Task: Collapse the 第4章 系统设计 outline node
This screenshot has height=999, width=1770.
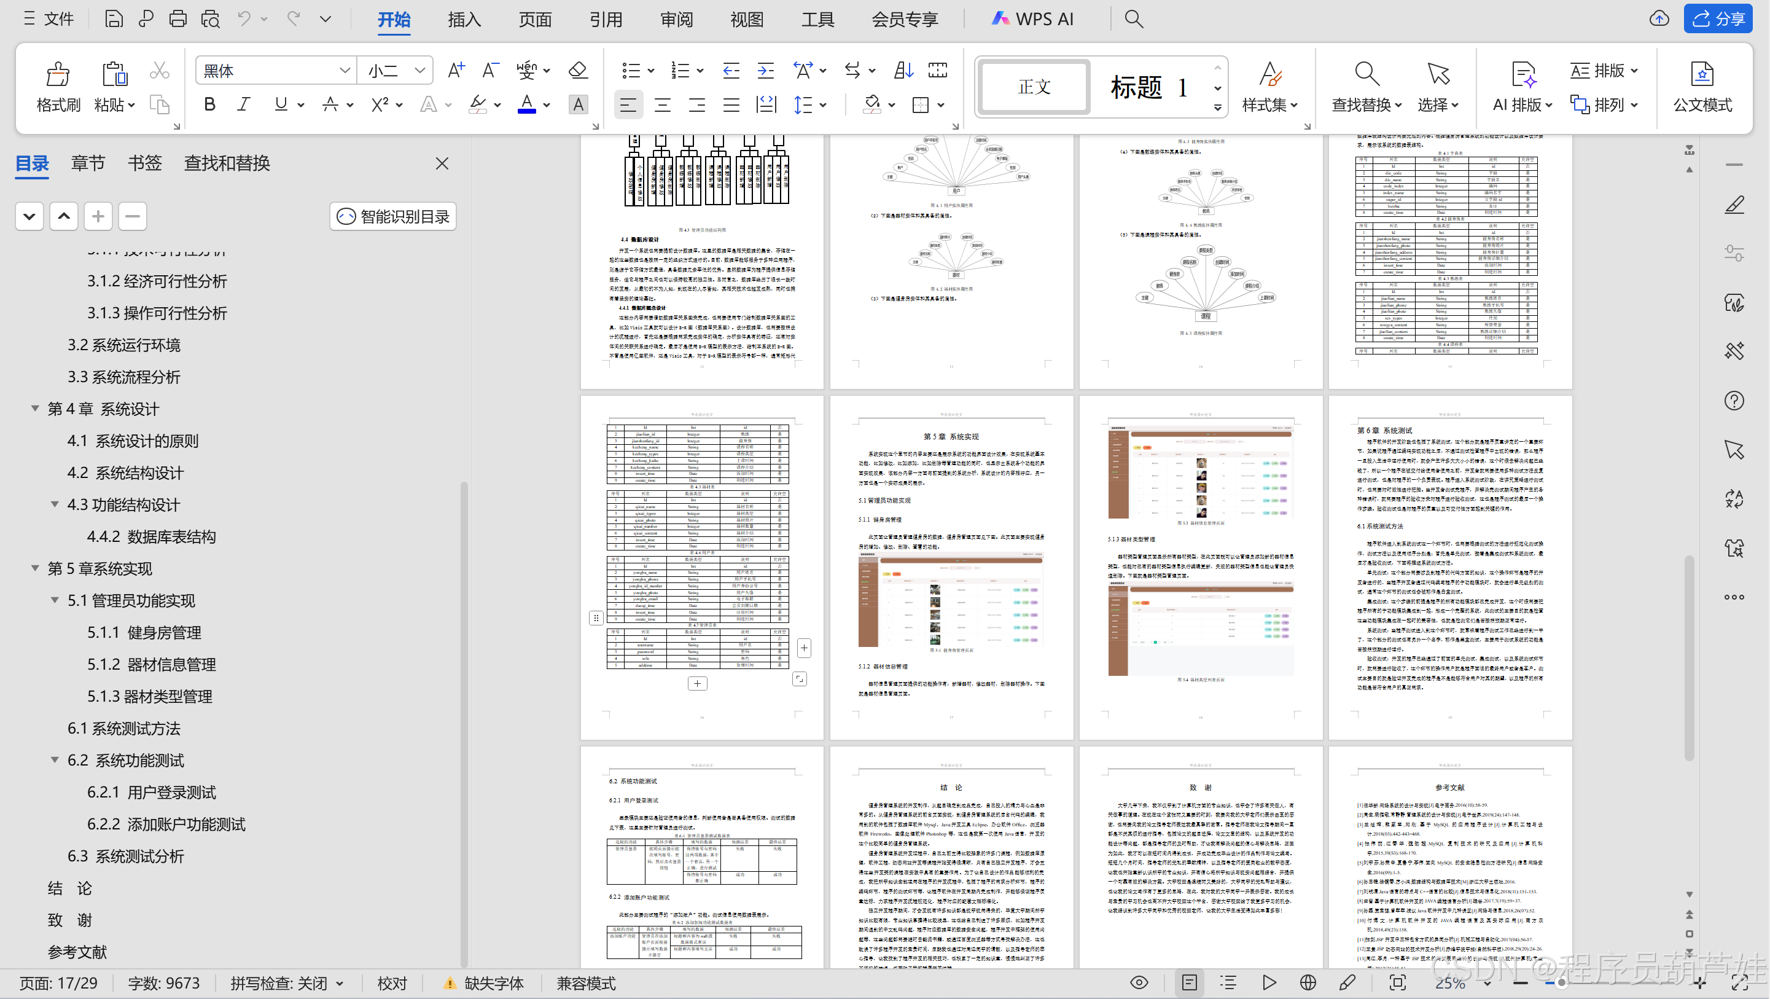Action: point(35,409)
